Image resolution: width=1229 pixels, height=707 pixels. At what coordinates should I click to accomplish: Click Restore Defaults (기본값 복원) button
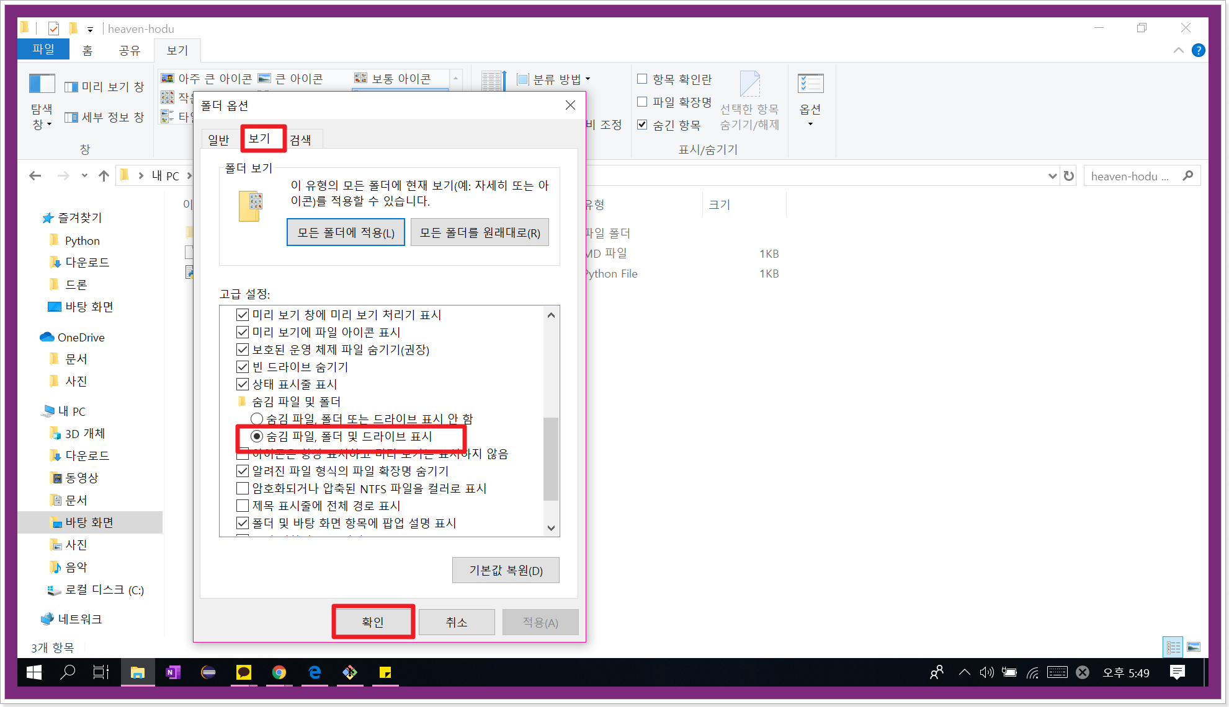click(x=506, y=570)
